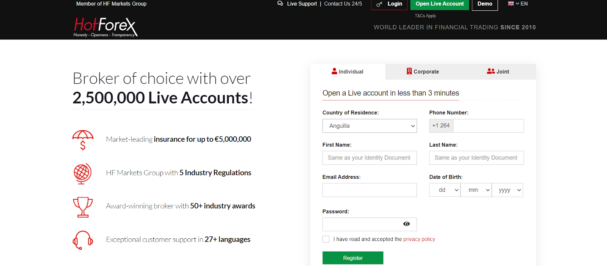The image size is (607, 266).
Task: Click the HotForex logo
Action: [105, 27]
